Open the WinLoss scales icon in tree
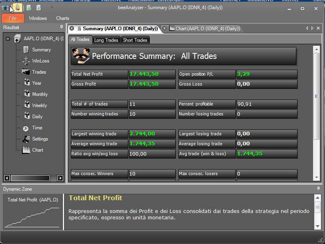This screenshot has height=244, width=325. pyautogui.click(x=26, y=61)
